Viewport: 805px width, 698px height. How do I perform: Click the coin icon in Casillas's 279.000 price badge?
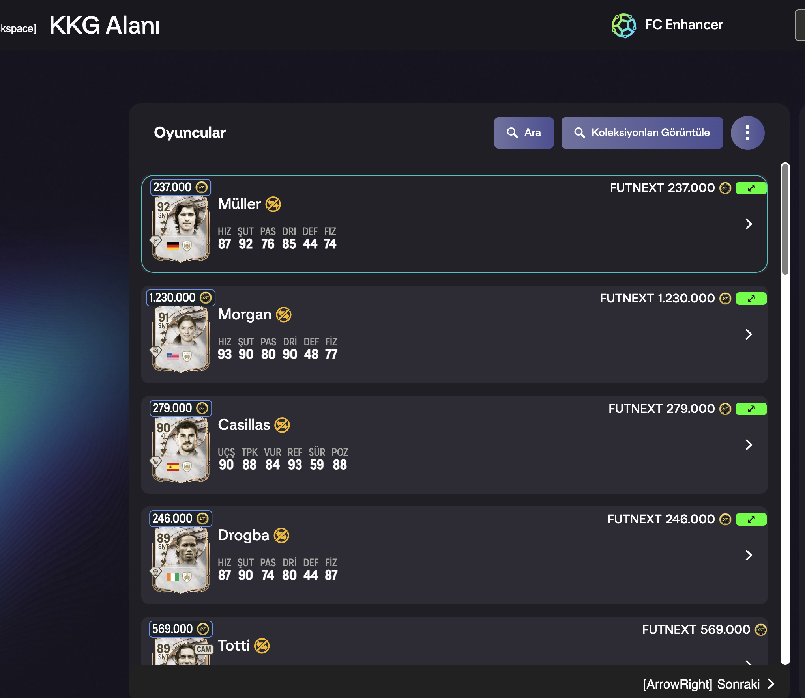pos(202,408)
